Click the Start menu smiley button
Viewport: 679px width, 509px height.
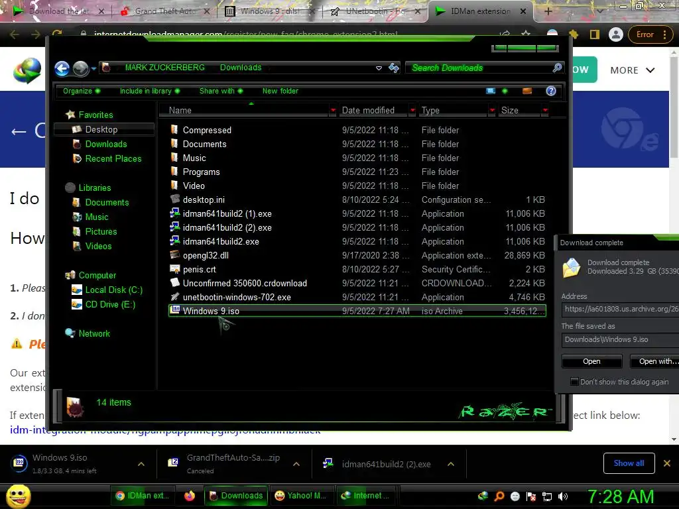coord(18,496)
